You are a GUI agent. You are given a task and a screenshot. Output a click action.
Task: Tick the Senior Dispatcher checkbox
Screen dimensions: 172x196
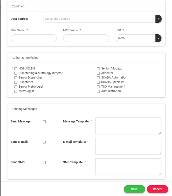pyautogui.click(x=16, y=78)
